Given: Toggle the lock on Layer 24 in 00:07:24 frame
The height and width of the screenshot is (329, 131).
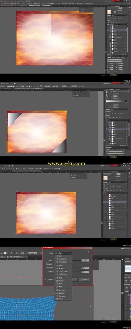Looking at the screenshot, I should click(x=106, y=195).
